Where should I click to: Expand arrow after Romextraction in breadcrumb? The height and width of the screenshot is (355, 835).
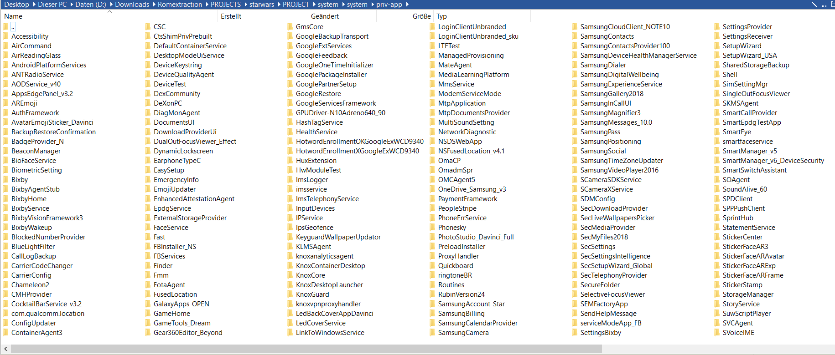[x=207, y=5]
